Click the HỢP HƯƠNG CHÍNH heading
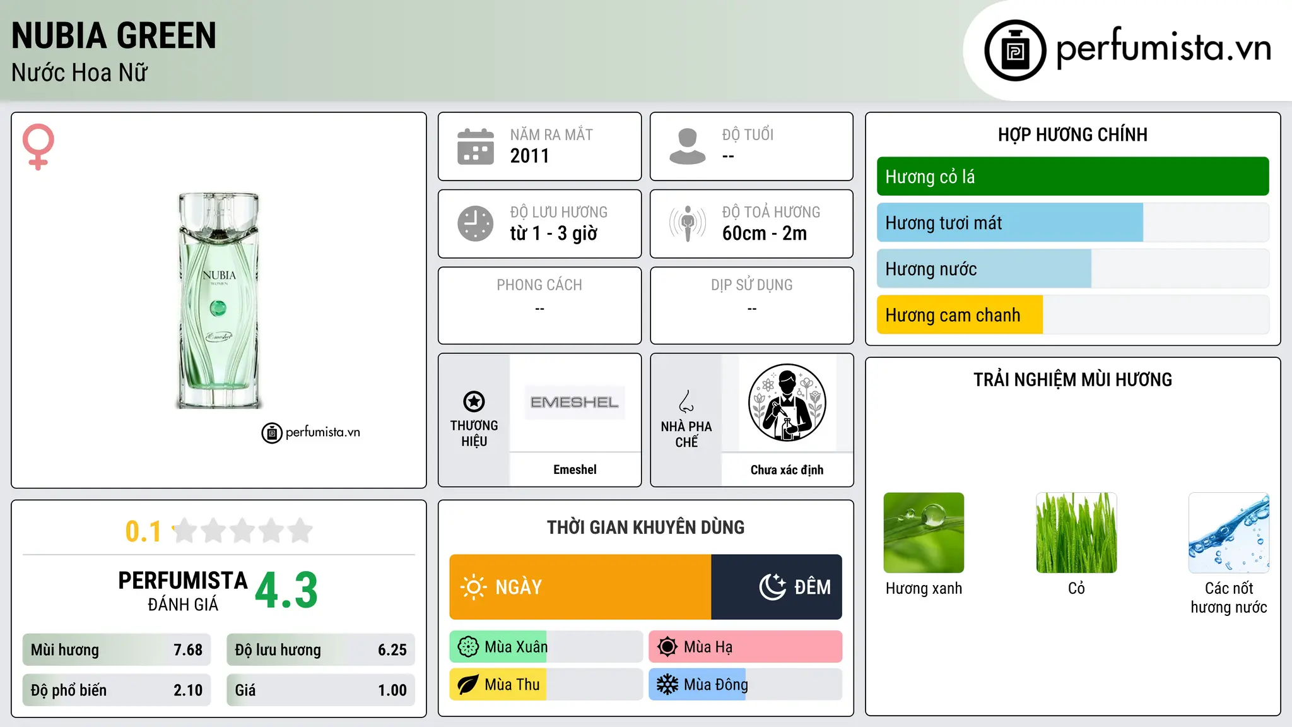Screen dimensions: 1292x727 pos(1072,135)
